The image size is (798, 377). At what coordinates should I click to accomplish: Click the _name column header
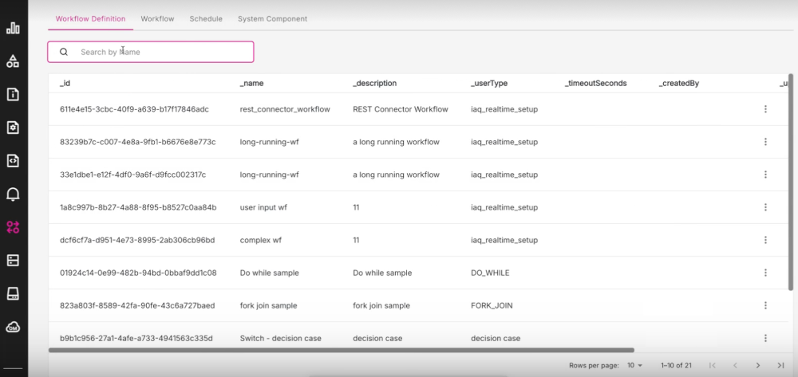click(251, 83)
